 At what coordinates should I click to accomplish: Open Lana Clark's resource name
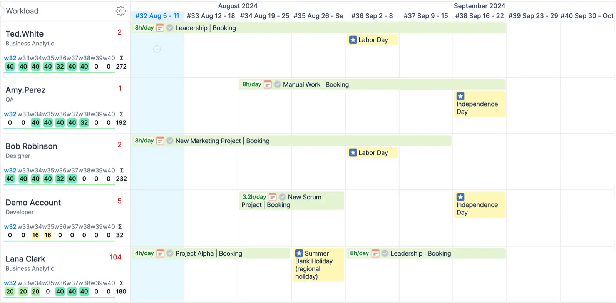(25, 259)
